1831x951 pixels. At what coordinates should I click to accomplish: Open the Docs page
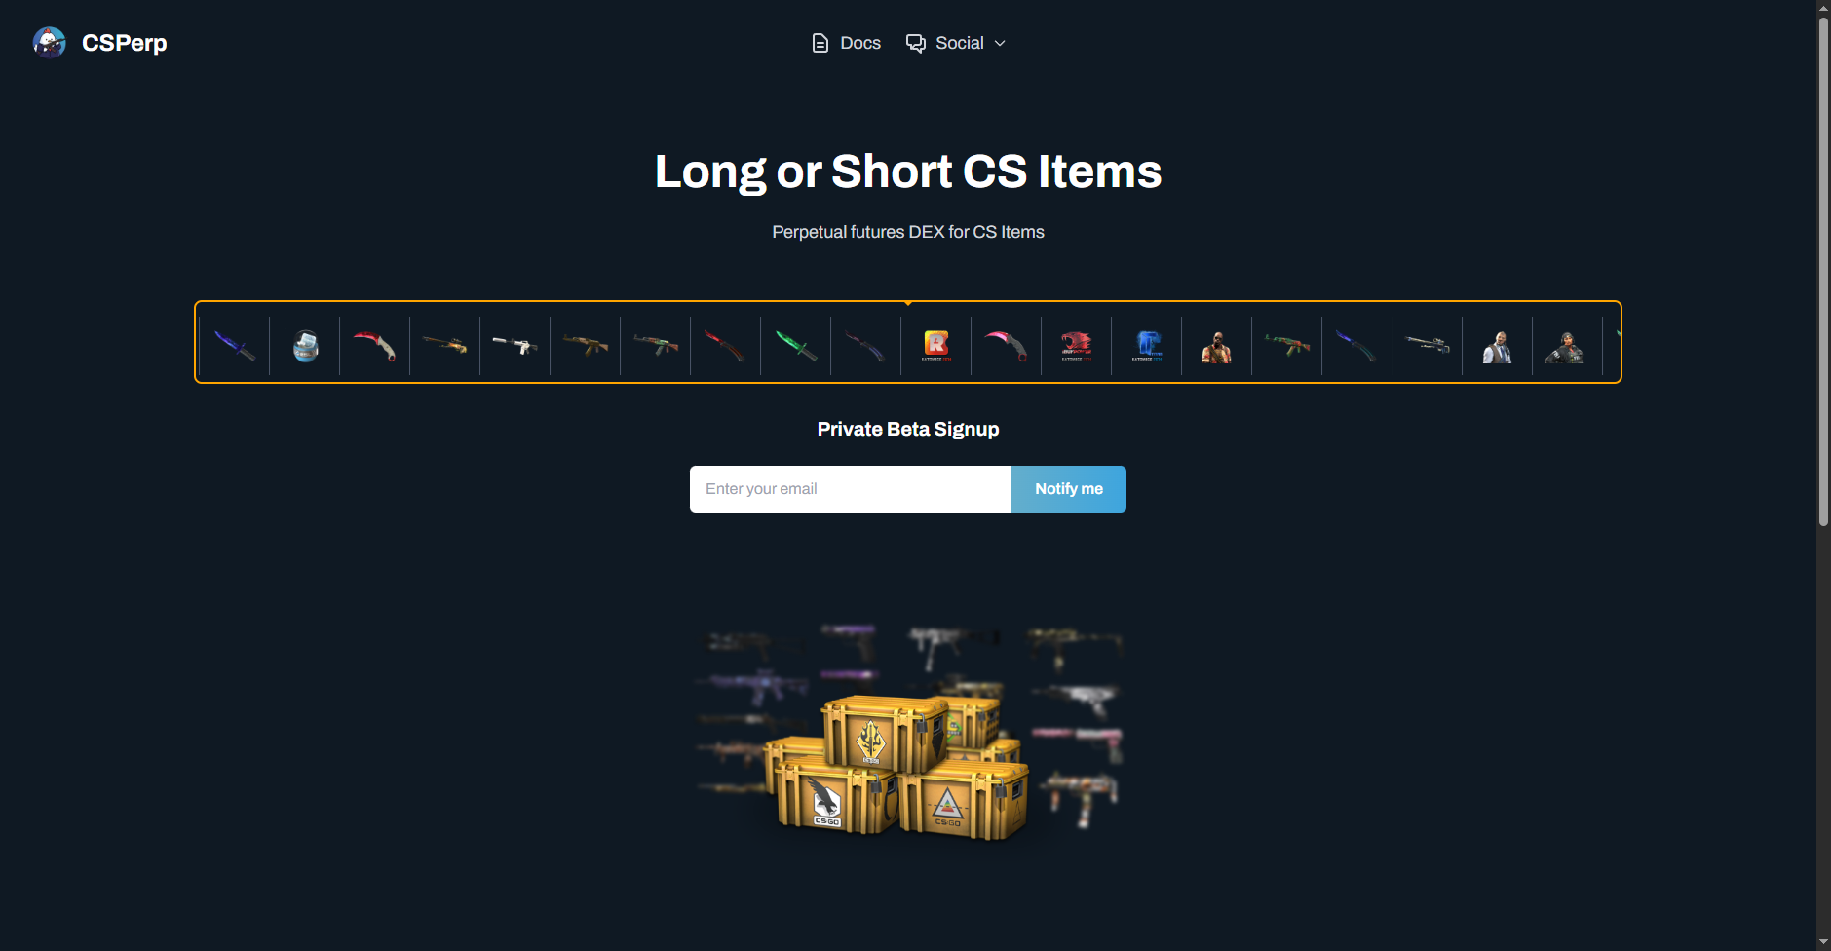846,43
